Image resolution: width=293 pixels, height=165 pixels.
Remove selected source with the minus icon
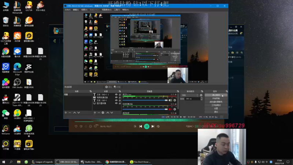[x=99, y=113]
